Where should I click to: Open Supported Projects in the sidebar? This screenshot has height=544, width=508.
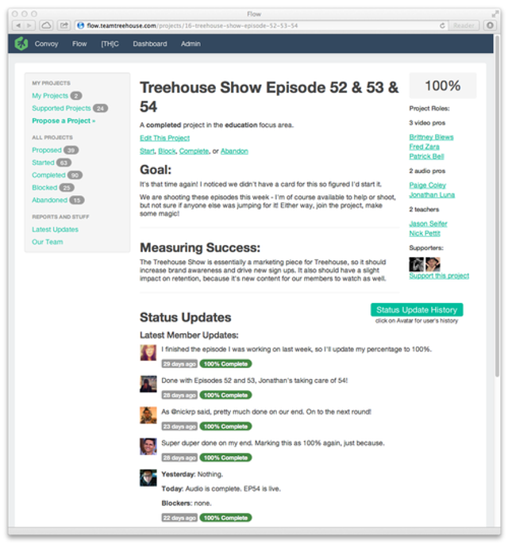(61, 108)
